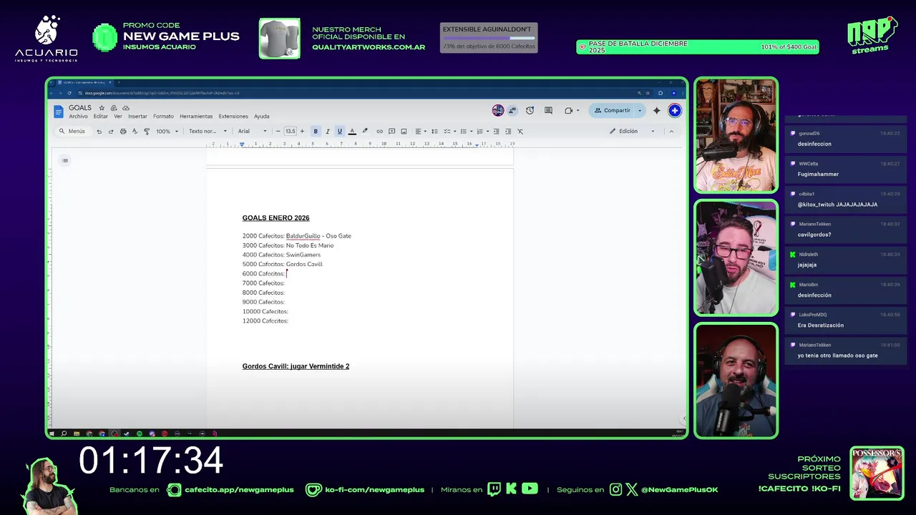The width and height of the screenshot is (916, 515).
Task: Click the Gordos Cavill: jugar Vermintide 2 heading
Action: pyautogui.click(x=296, y=366)
